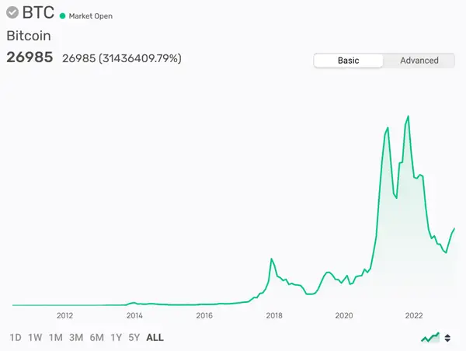Image resolution: width=466 pixels, height=351 pixels.
Task: Click the late 2017 price spike on chart
Action: pos(271,259)
